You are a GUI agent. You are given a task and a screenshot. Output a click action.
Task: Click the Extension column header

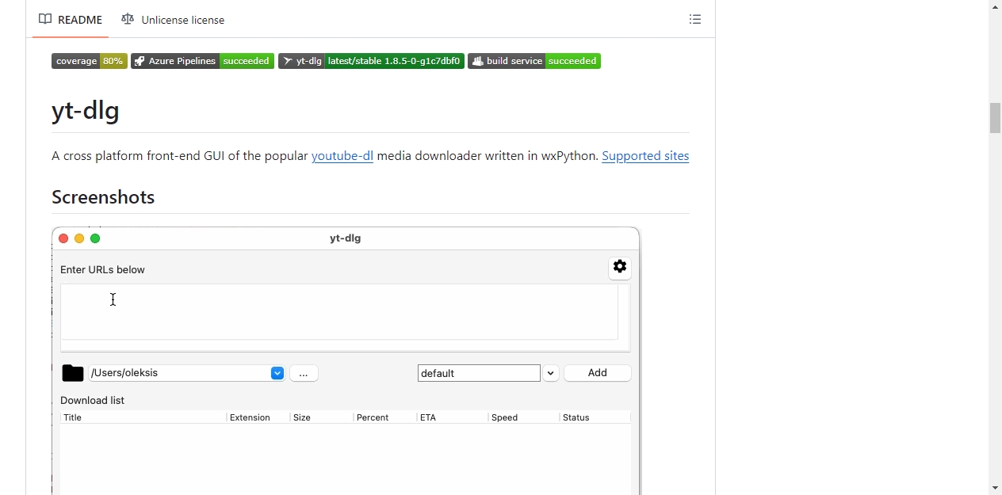click(x=258, y=417)
